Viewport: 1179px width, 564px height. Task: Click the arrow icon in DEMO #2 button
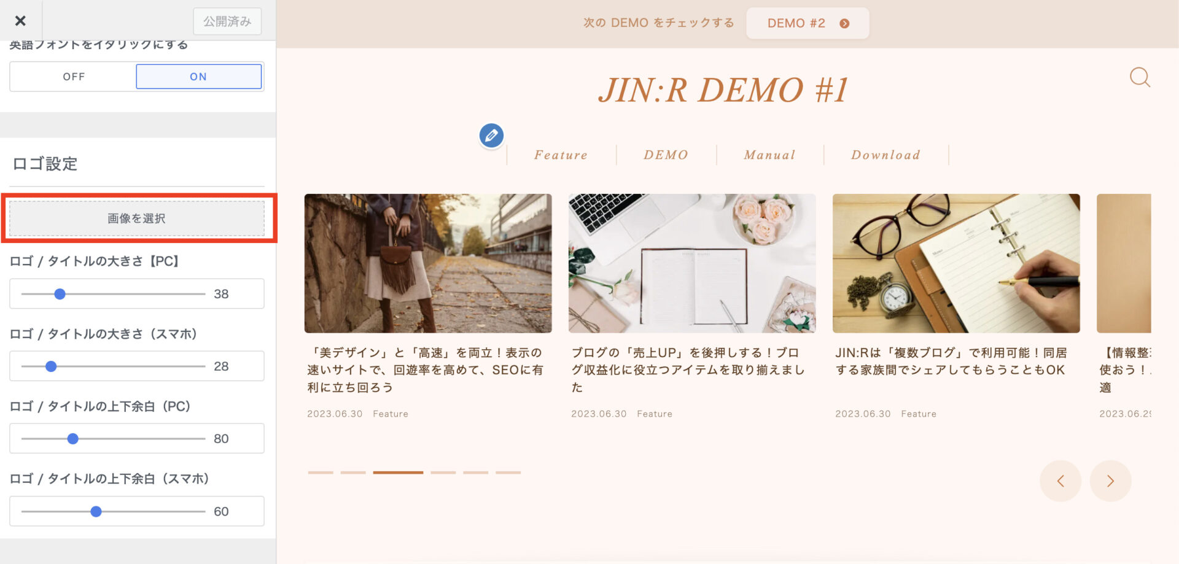click(x=844, y=23)
